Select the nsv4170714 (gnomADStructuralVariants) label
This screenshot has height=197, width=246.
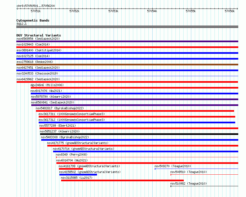tap(83, 149)
